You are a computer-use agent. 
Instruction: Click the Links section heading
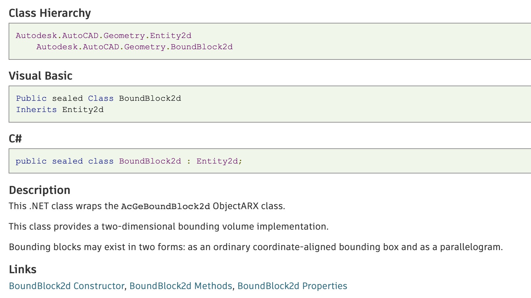click(23, 270)
